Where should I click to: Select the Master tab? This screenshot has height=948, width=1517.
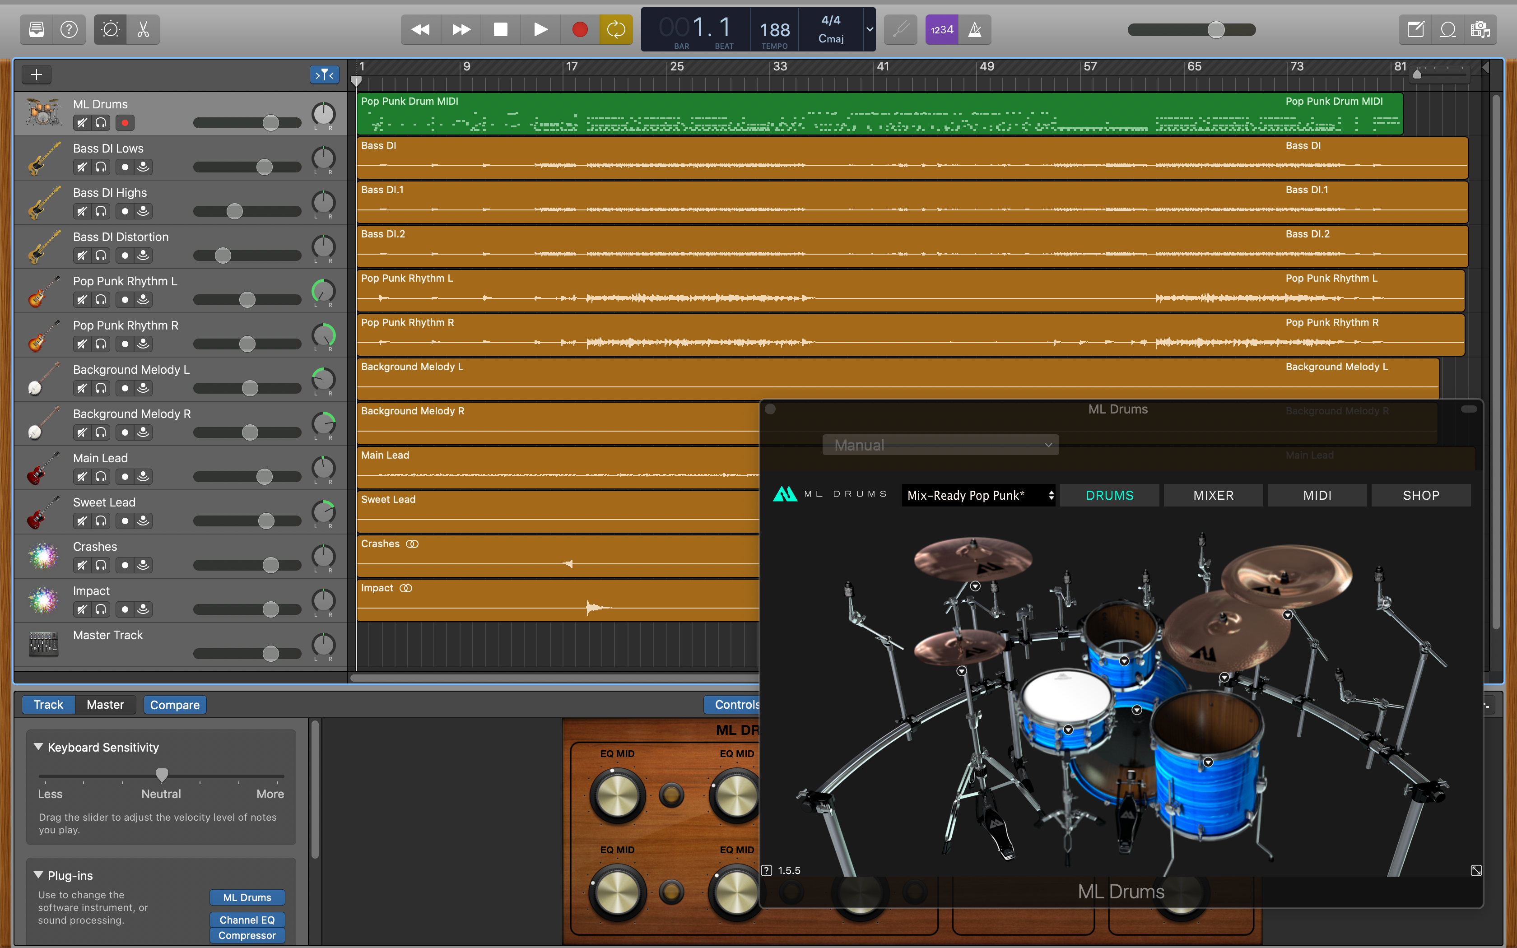(x=105, y=705)
